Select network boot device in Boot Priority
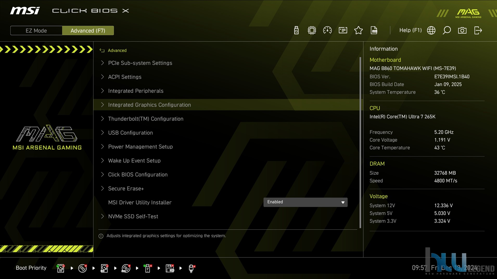 pos(192,268)
